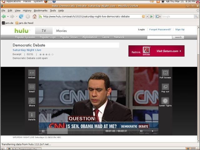The height and width of the screenshot is (150, 200).
Task: Open the System menu in top panel
Action: (x=38, y=1)
